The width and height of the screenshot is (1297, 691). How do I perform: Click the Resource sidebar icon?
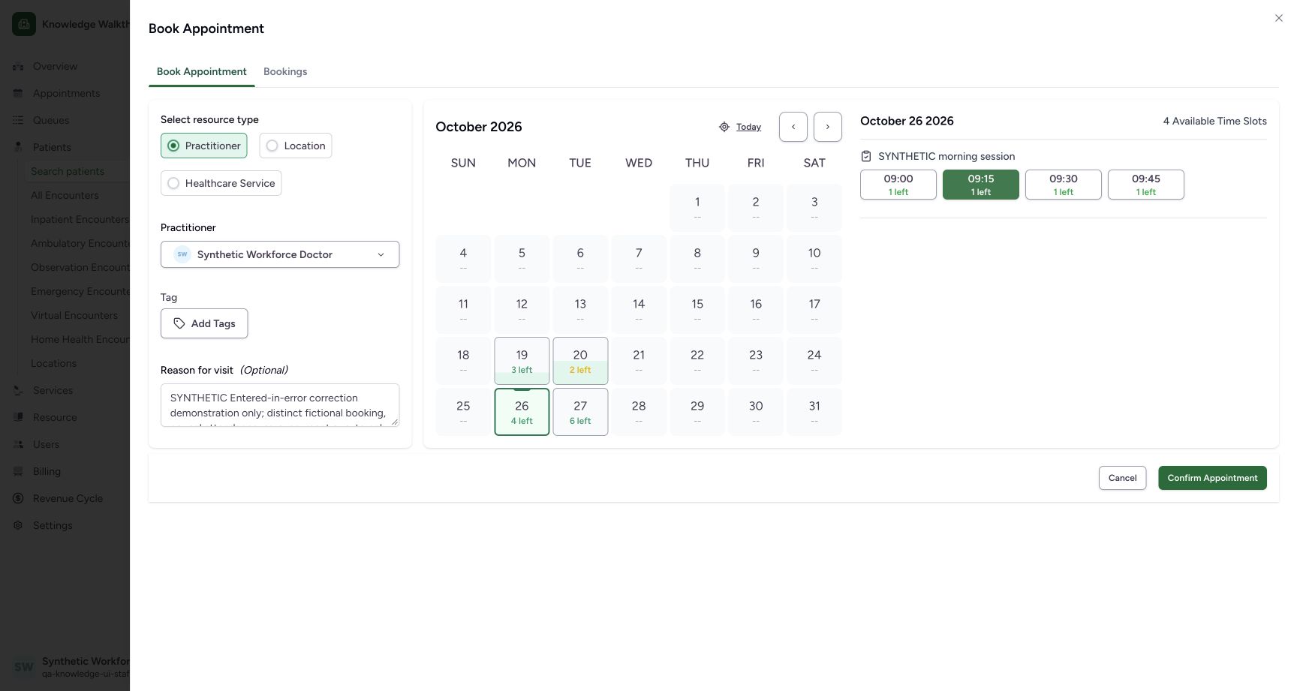(18, 417)
